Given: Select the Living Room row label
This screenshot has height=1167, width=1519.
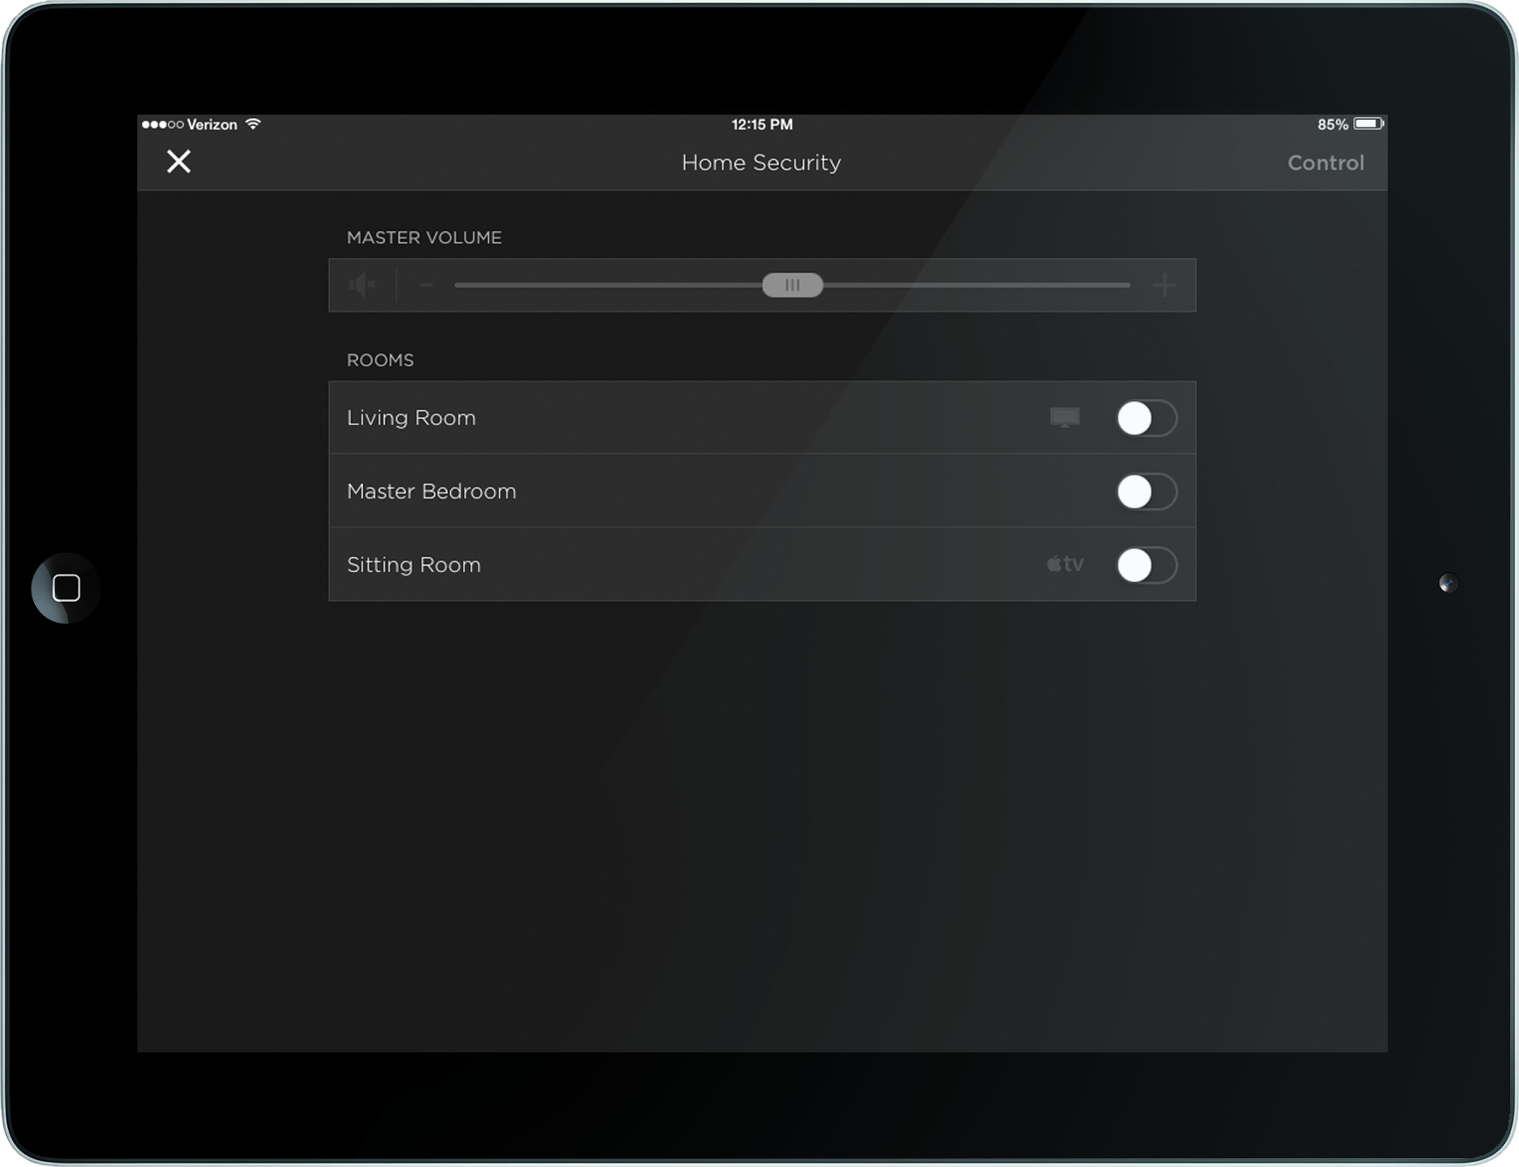Looking at the screenshot, I should tap(411, 418).
